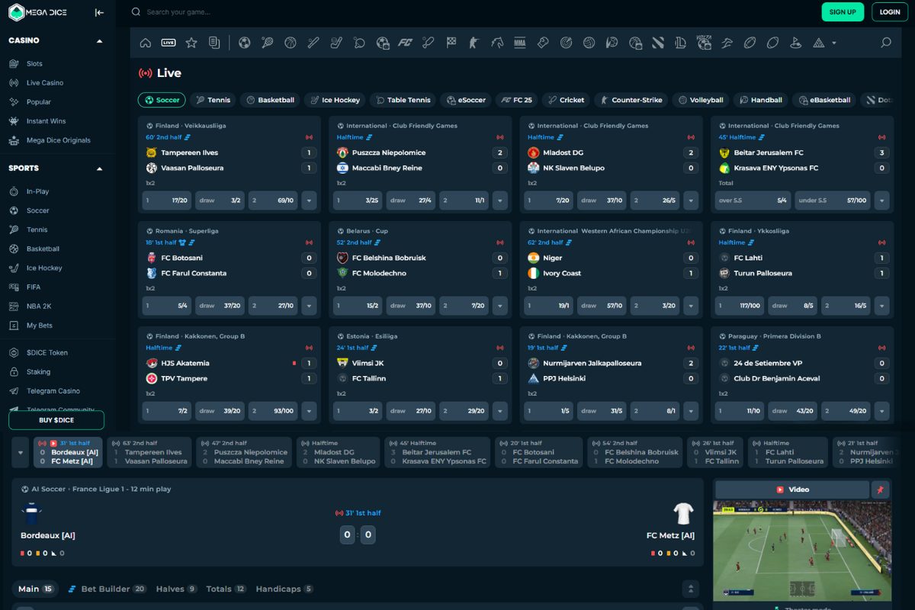Click the LIVE icon in sports toolbar
The width and height of the screenshot is (915, 610).
169,43
